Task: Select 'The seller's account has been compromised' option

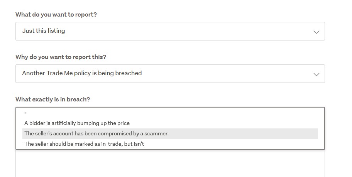Action: 96,134
